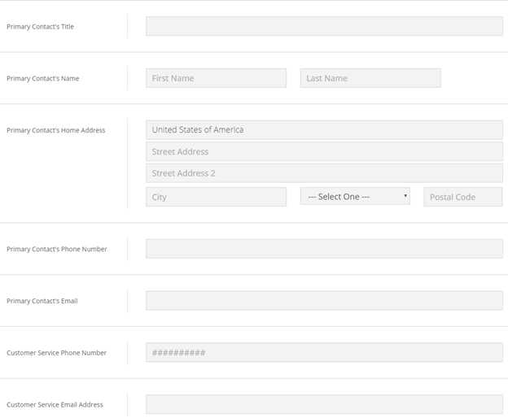Image resolution: width=508 pixels, height=418 pixels.
Task: Click the 'Customer Service Email Address' label text
Action: pyautogui.click(x=55, y=405)
